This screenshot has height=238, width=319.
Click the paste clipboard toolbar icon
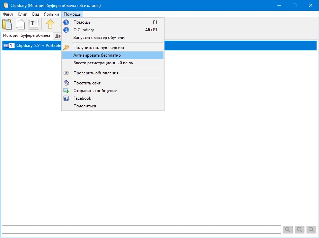click(x=7, y=24)
